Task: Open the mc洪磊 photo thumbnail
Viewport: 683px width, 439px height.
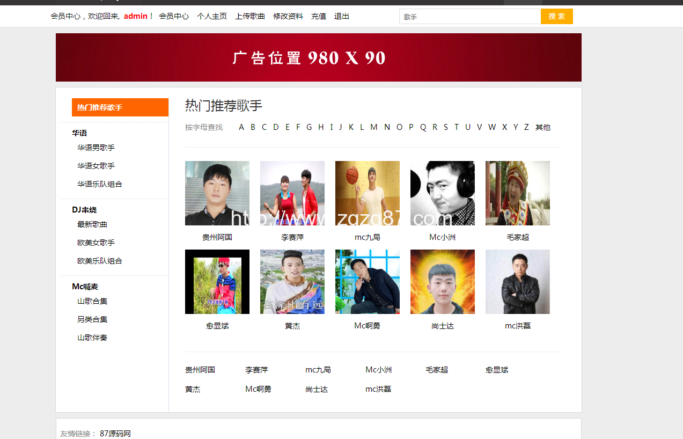Action: [x=517, y=282]
